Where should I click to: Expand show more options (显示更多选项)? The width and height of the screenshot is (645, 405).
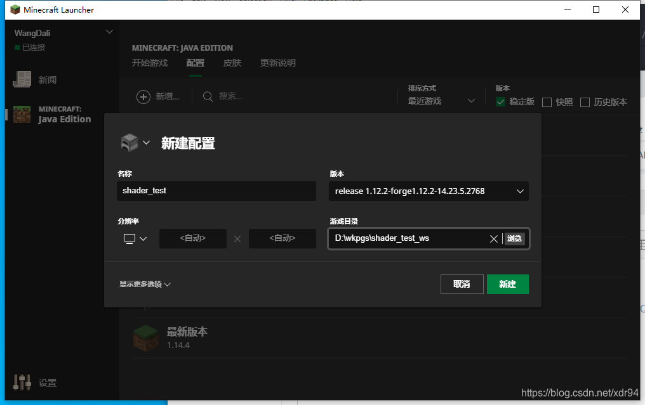145,284
